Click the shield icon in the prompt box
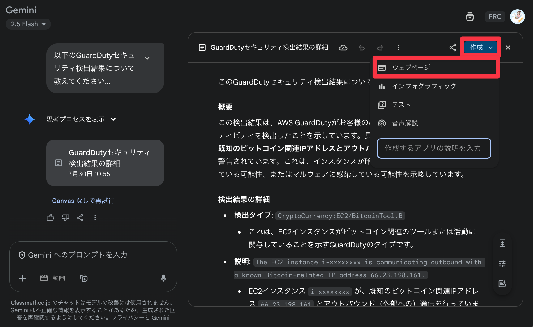The width and height of the screenshot is (533, 327). (x=22, y=255)
